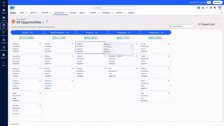Click the Buy Now button
The height and width of the screenshot is (126, 224).
click(217, 2)
